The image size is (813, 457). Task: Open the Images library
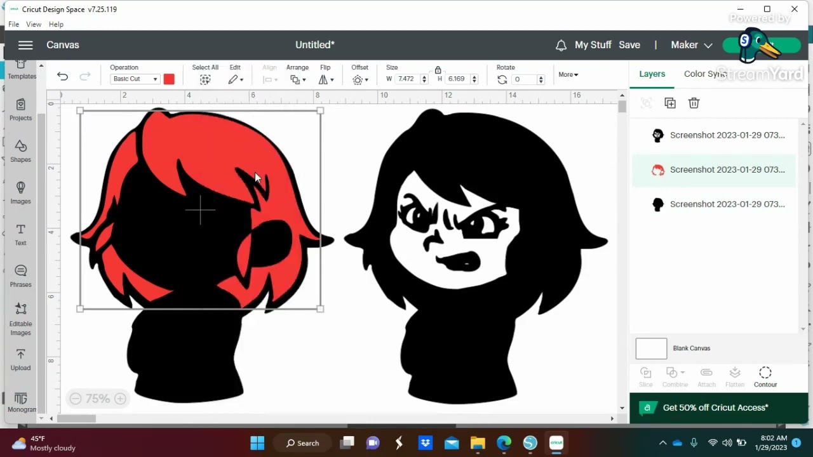(20, 193)
